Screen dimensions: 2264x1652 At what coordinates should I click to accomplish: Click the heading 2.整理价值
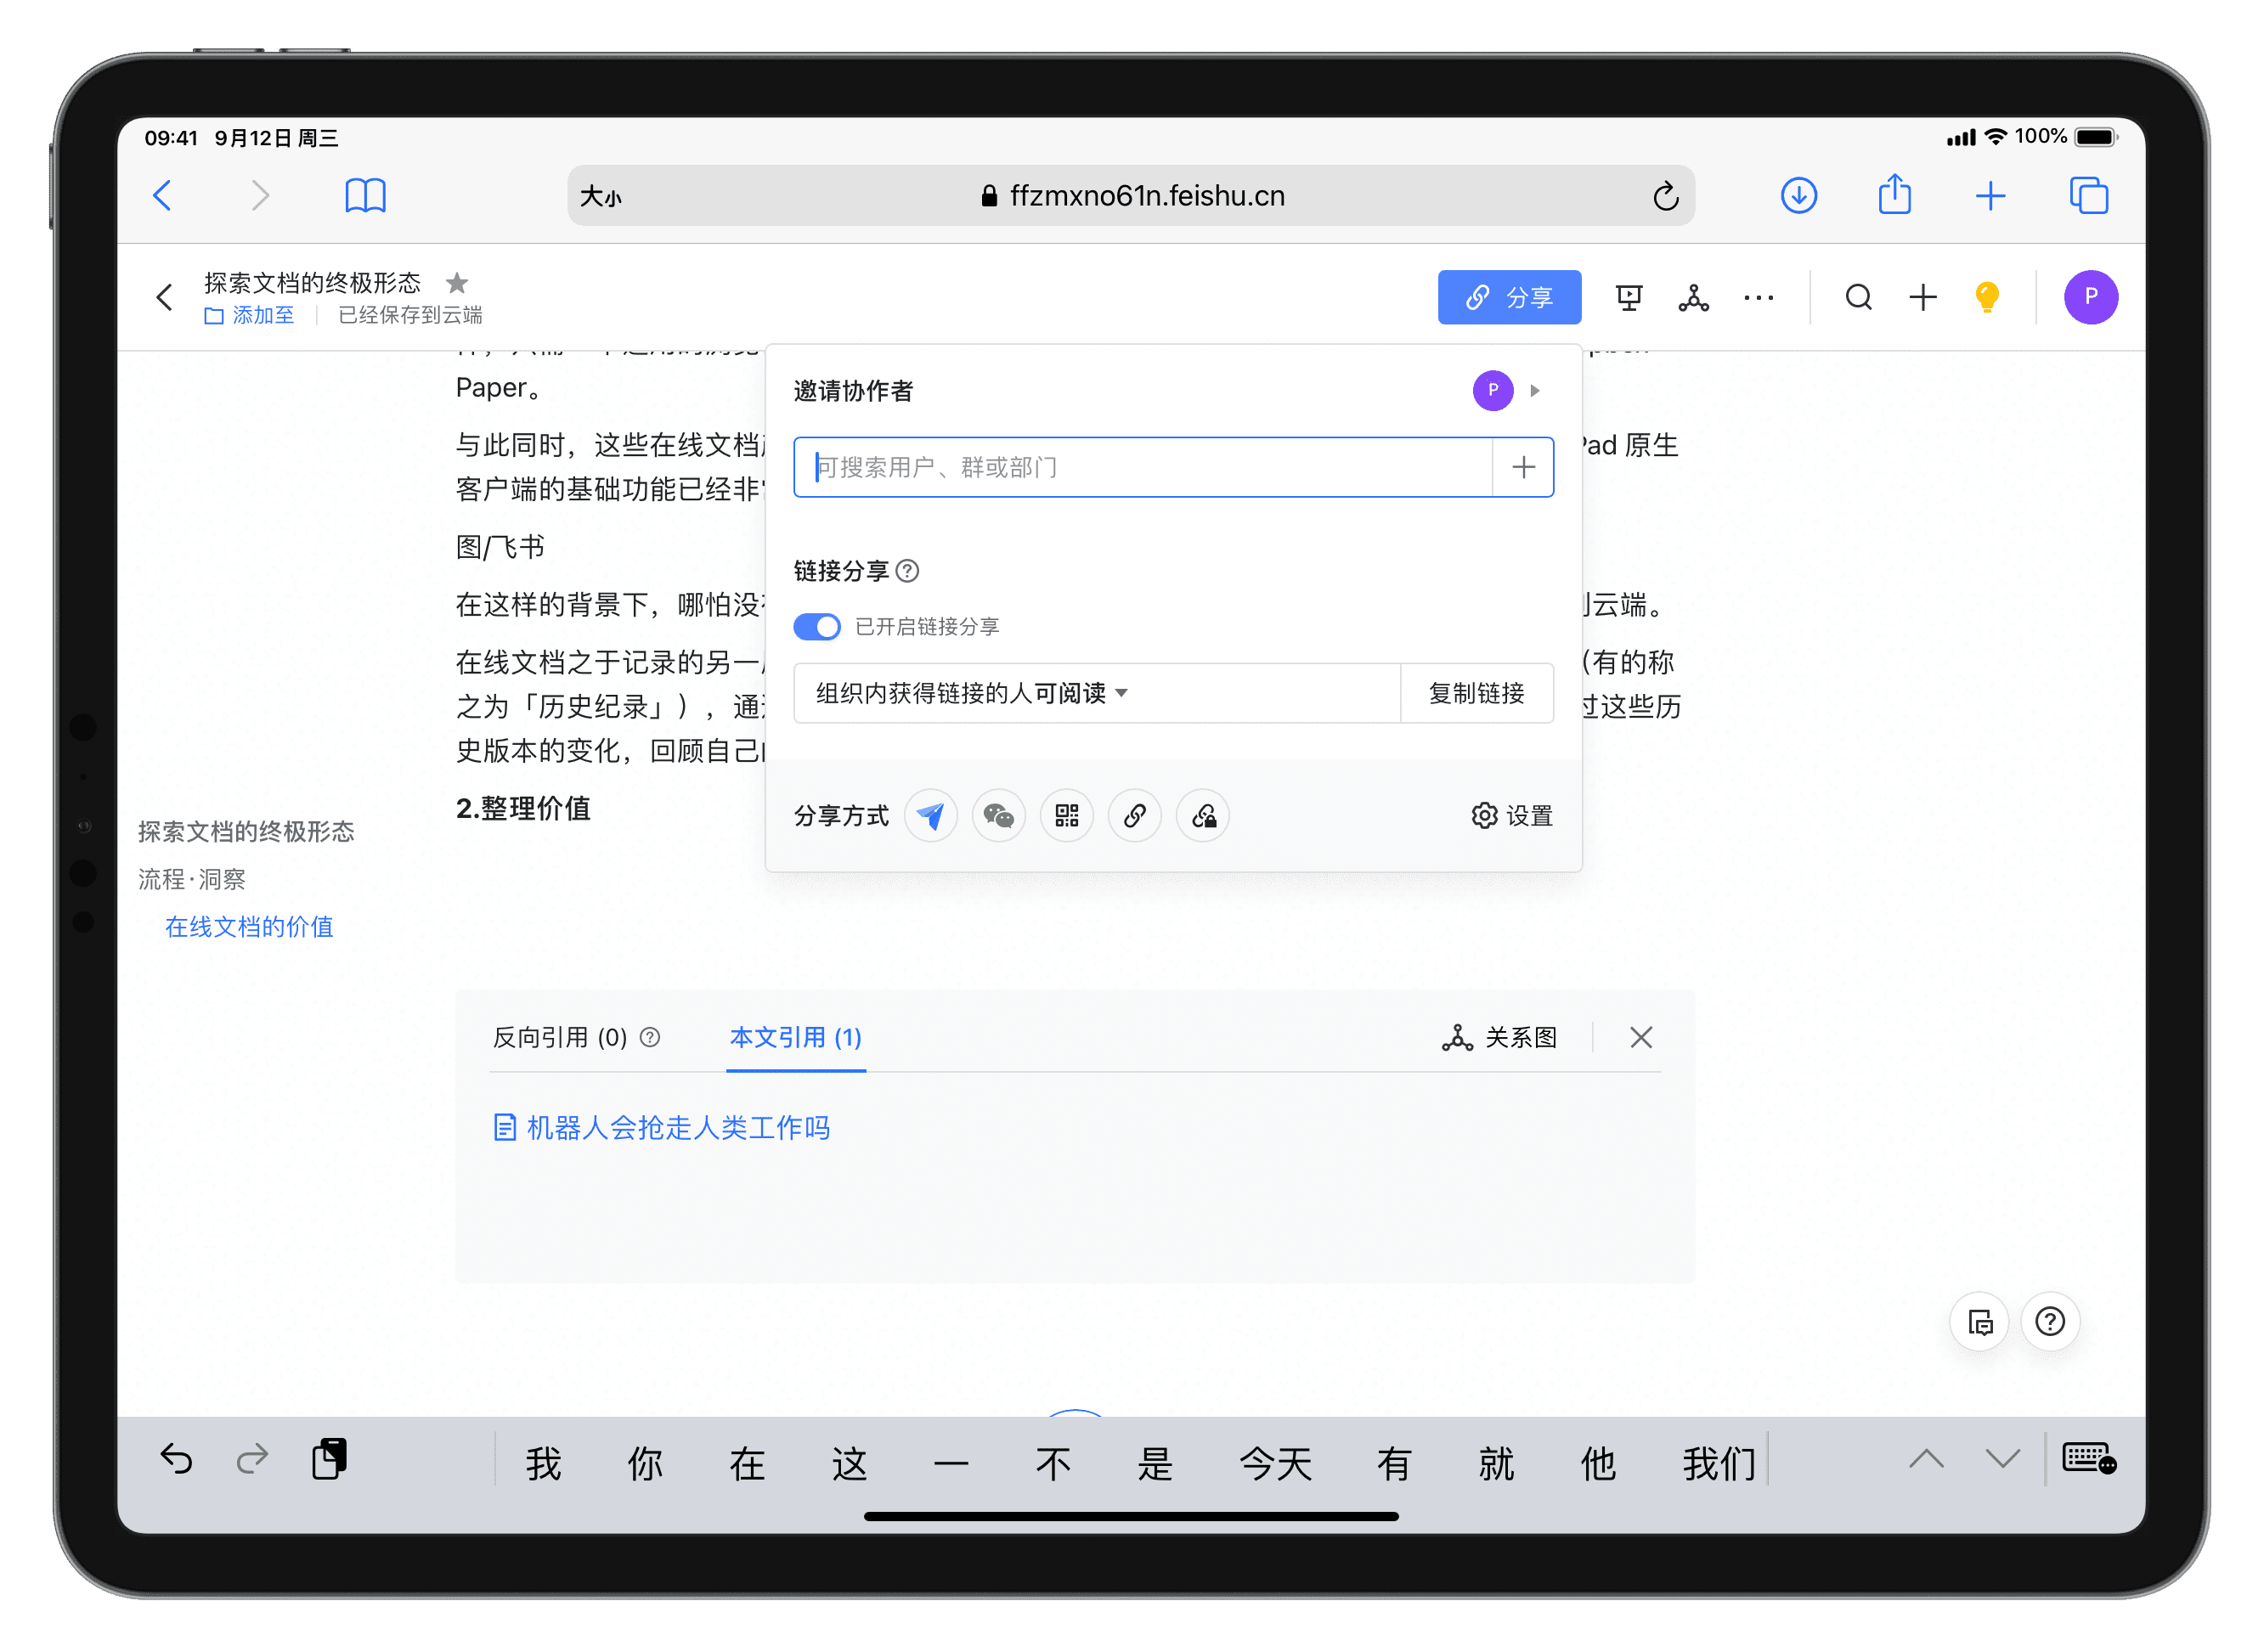pos(523,809)
